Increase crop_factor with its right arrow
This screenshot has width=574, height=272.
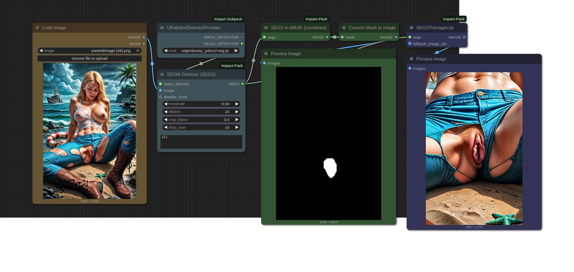point(237,120)
